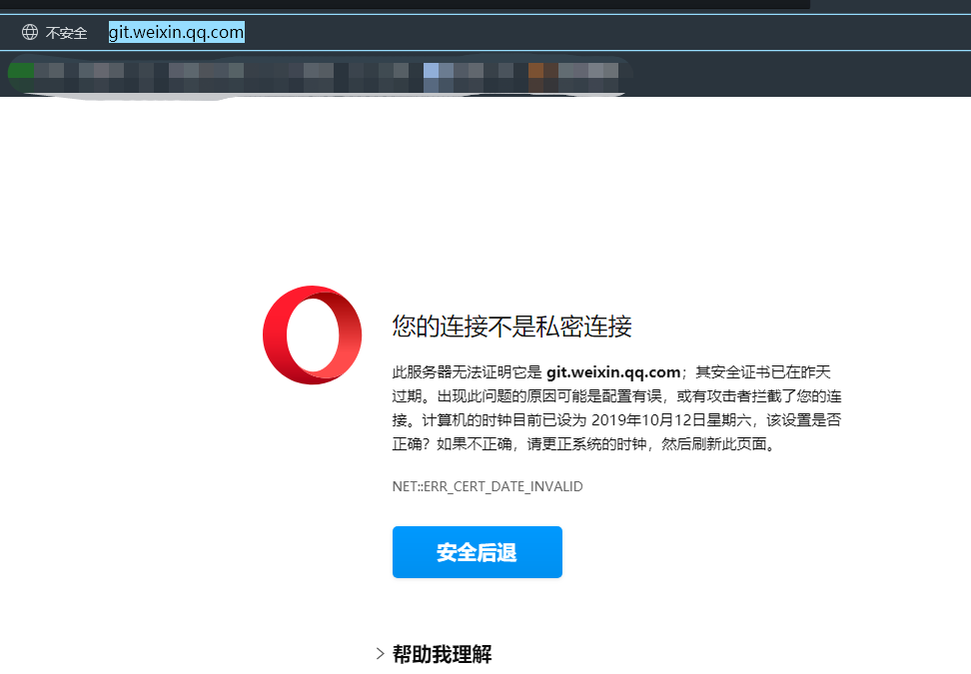971x674 pixels.
Task: Click the globe site-info icon in address bar
Action: 30,32
